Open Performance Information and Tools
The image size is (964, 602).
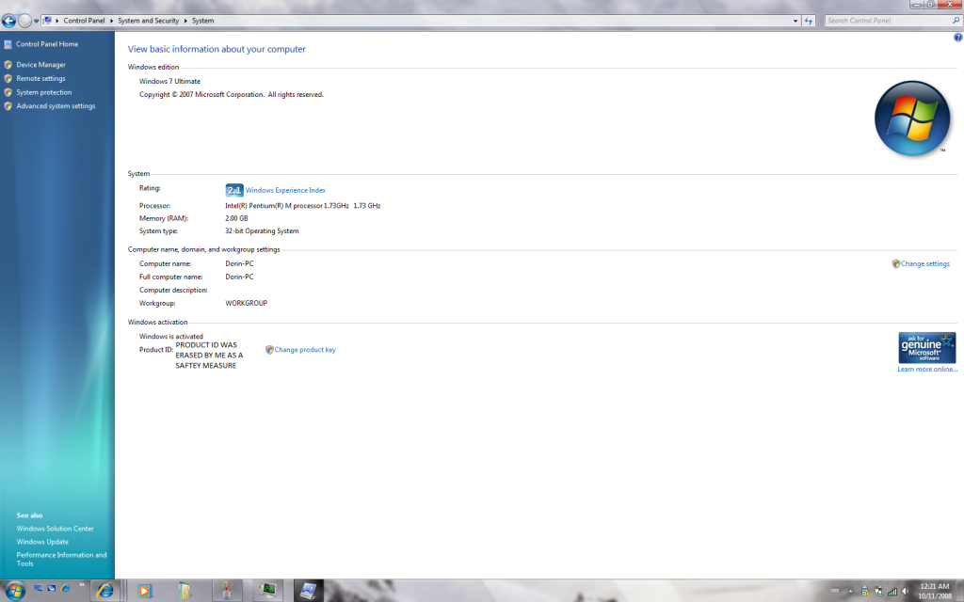[61, 559]
